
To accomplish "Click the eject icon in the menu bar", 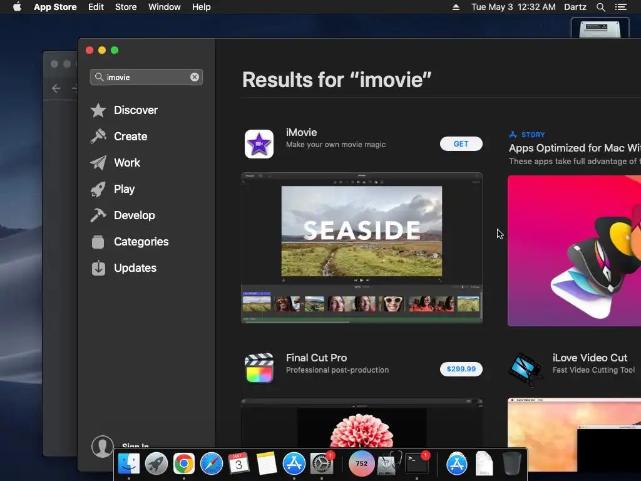I will click(456, 7).
